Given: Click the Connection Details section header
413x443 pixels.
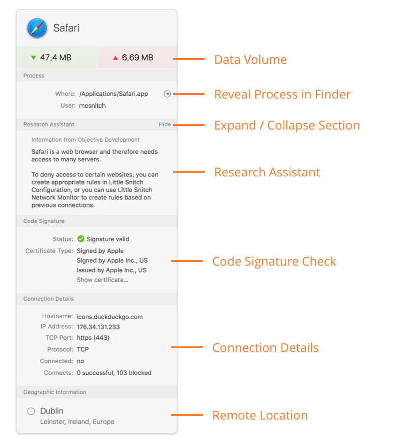Looking at the screenshot, I should pyautogui.click(x=48, y=299).
